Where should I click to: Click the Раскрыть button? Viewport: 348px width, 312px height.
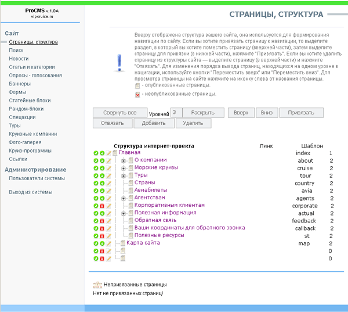(x=203, y=113)
